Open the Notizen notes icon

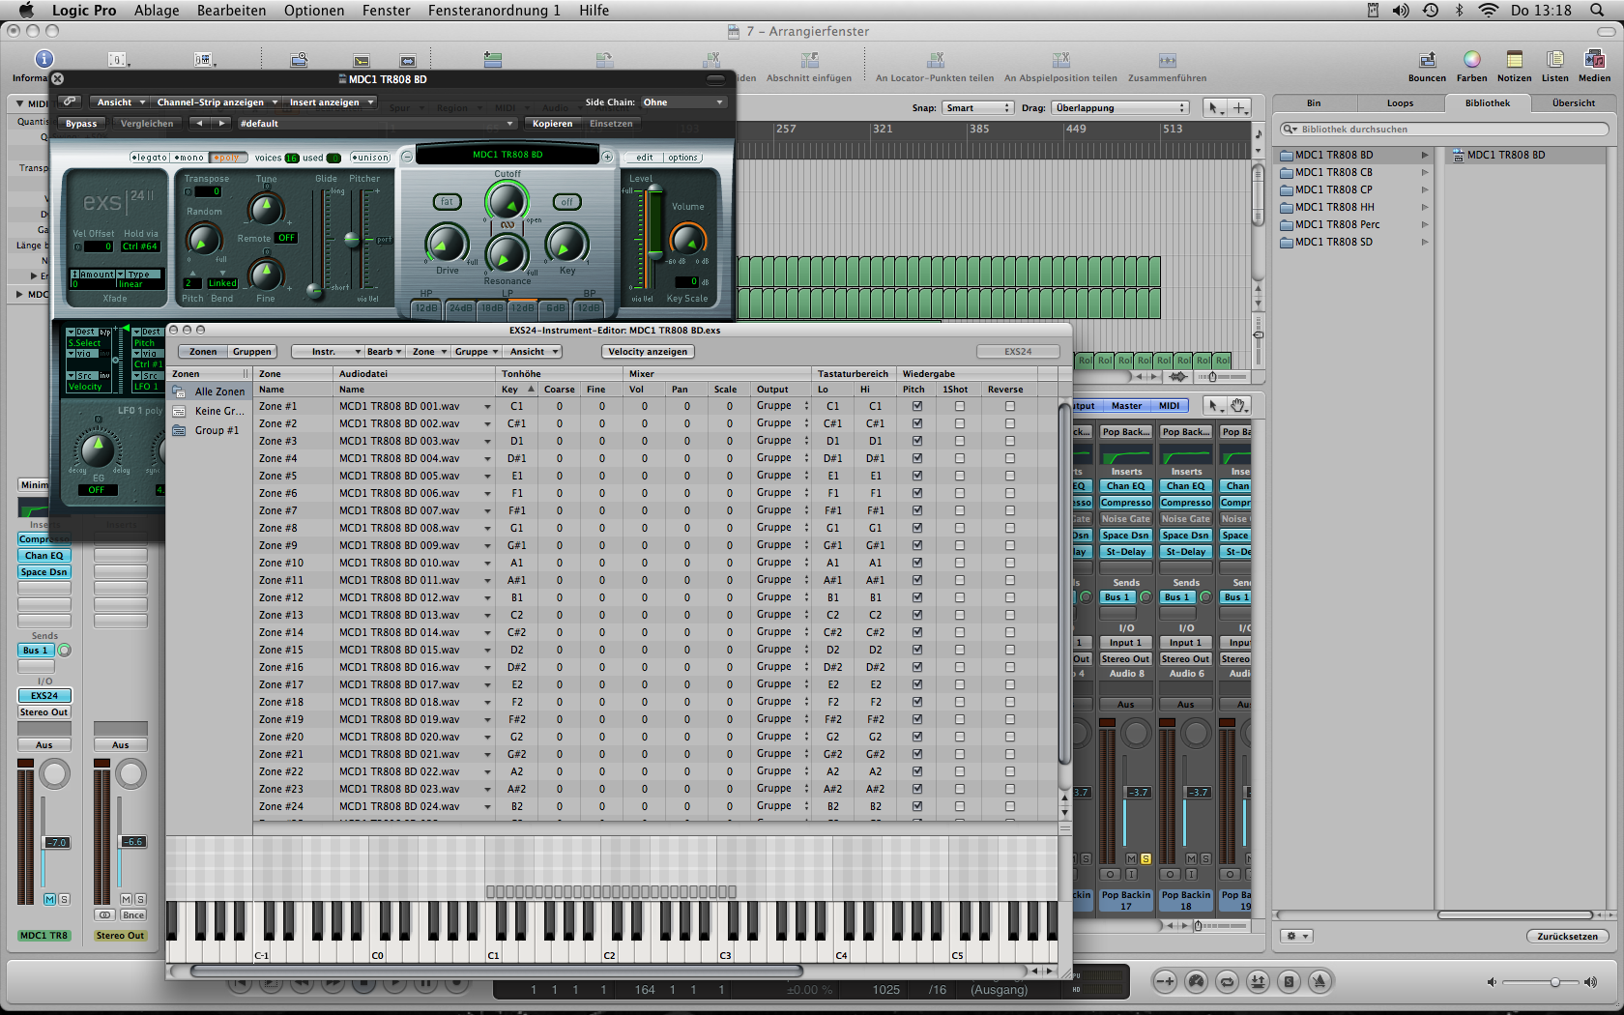tap(1514, 60)
